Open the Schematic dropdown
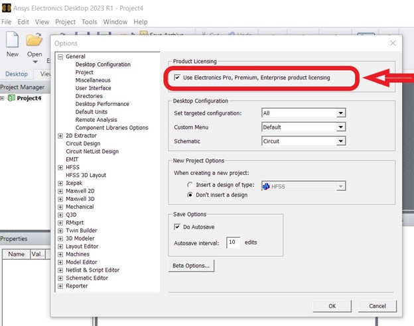This screenshot has width=414, height=326. (340, 141)
